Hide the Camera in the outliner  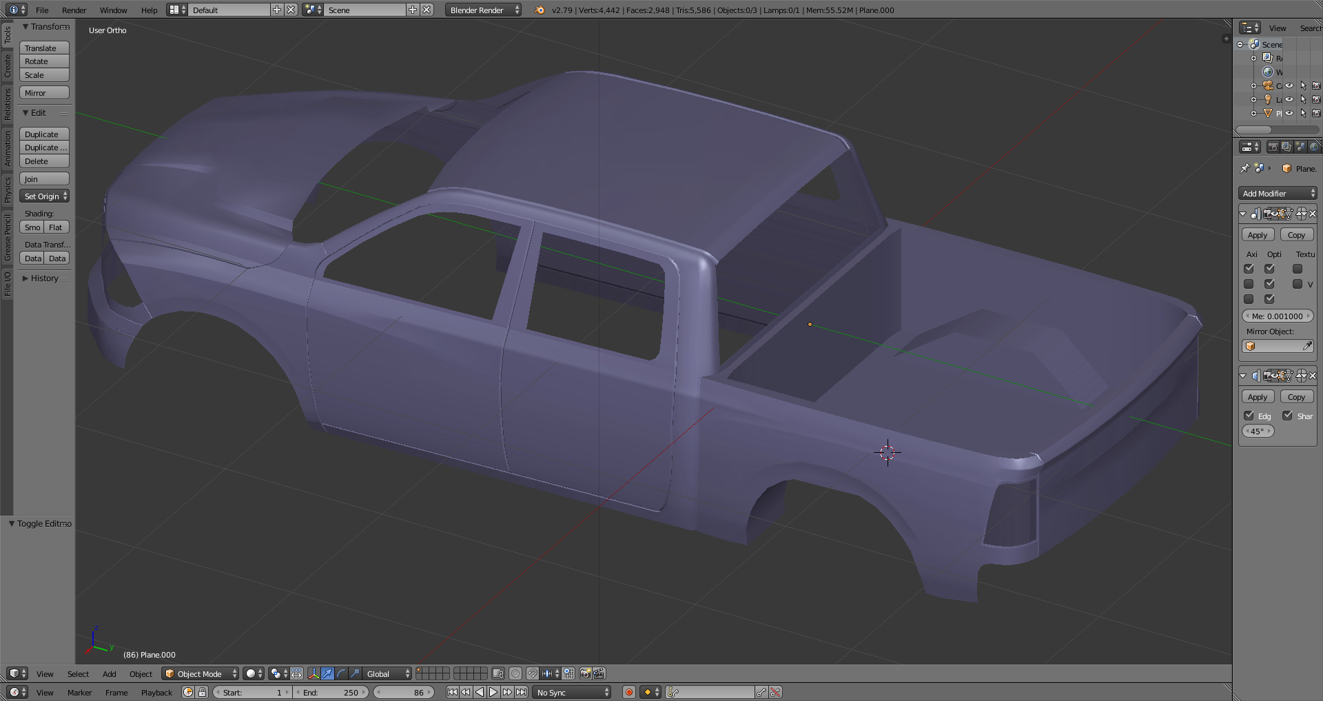pyautogui.click(x=1289, y=85)
